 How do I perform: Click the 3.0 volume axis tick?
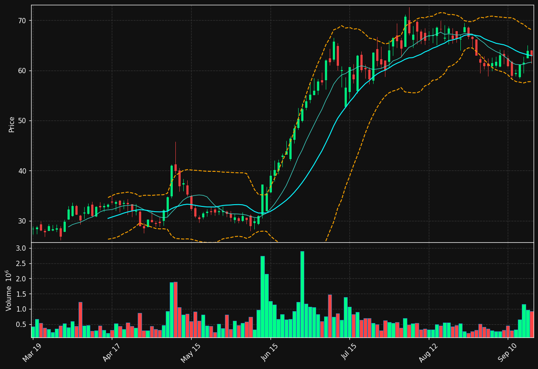point(21,248)
